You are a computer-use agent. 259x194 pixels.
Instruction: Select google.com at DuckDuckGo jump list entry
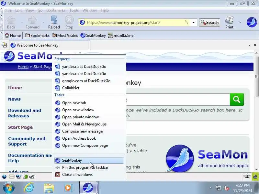pyautogui.click(x=89, y=81)
